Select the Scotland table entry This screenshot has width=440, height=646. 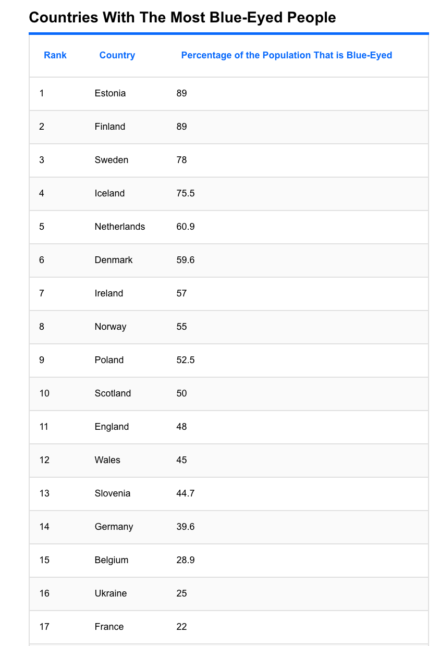click(113, 393)
